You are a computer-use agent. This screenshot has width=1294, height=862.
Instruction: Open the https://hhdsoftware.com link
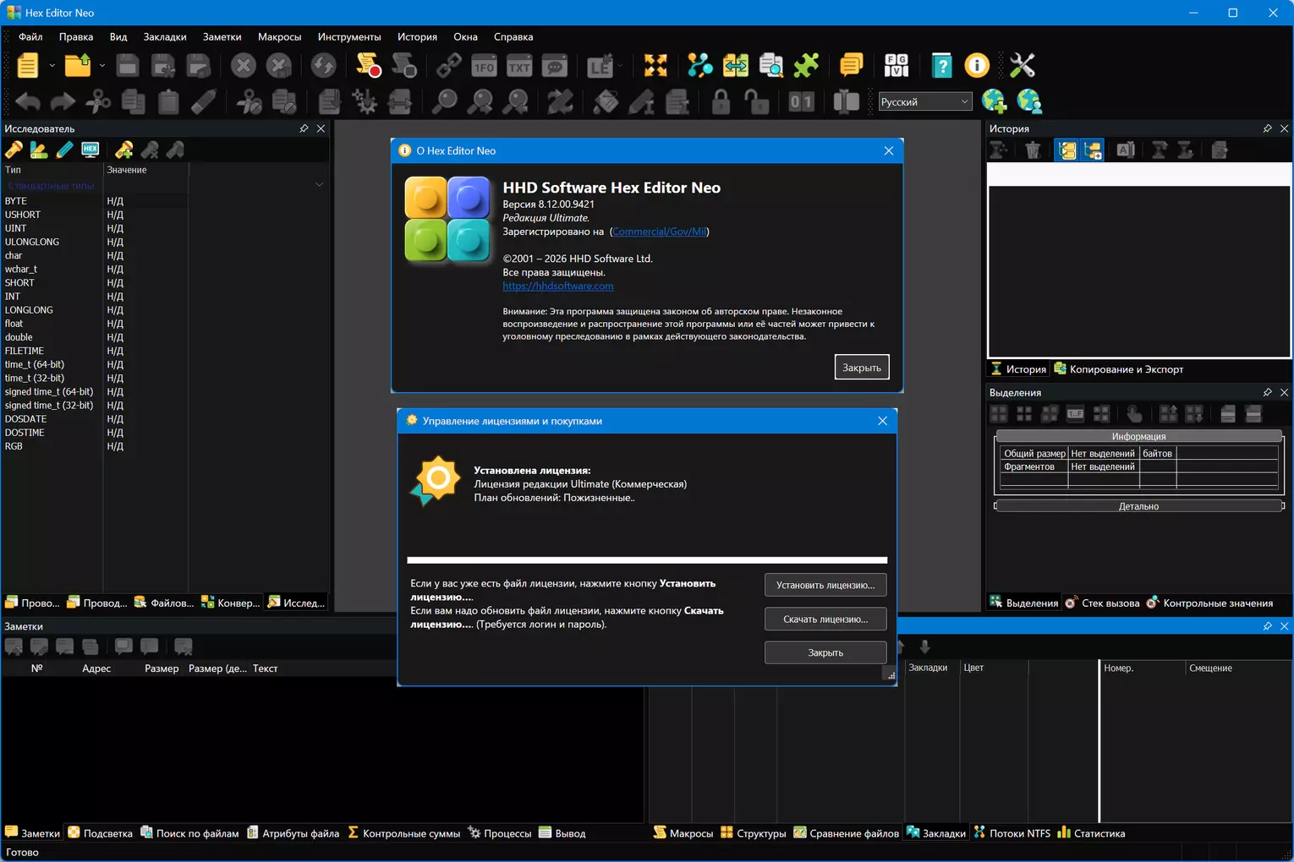coord(558,286)
